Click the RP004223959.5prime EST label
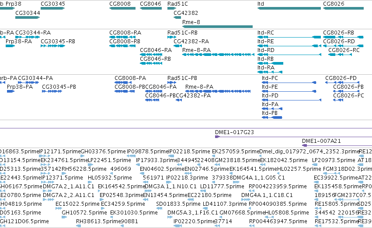 click(x=278, y=187)
